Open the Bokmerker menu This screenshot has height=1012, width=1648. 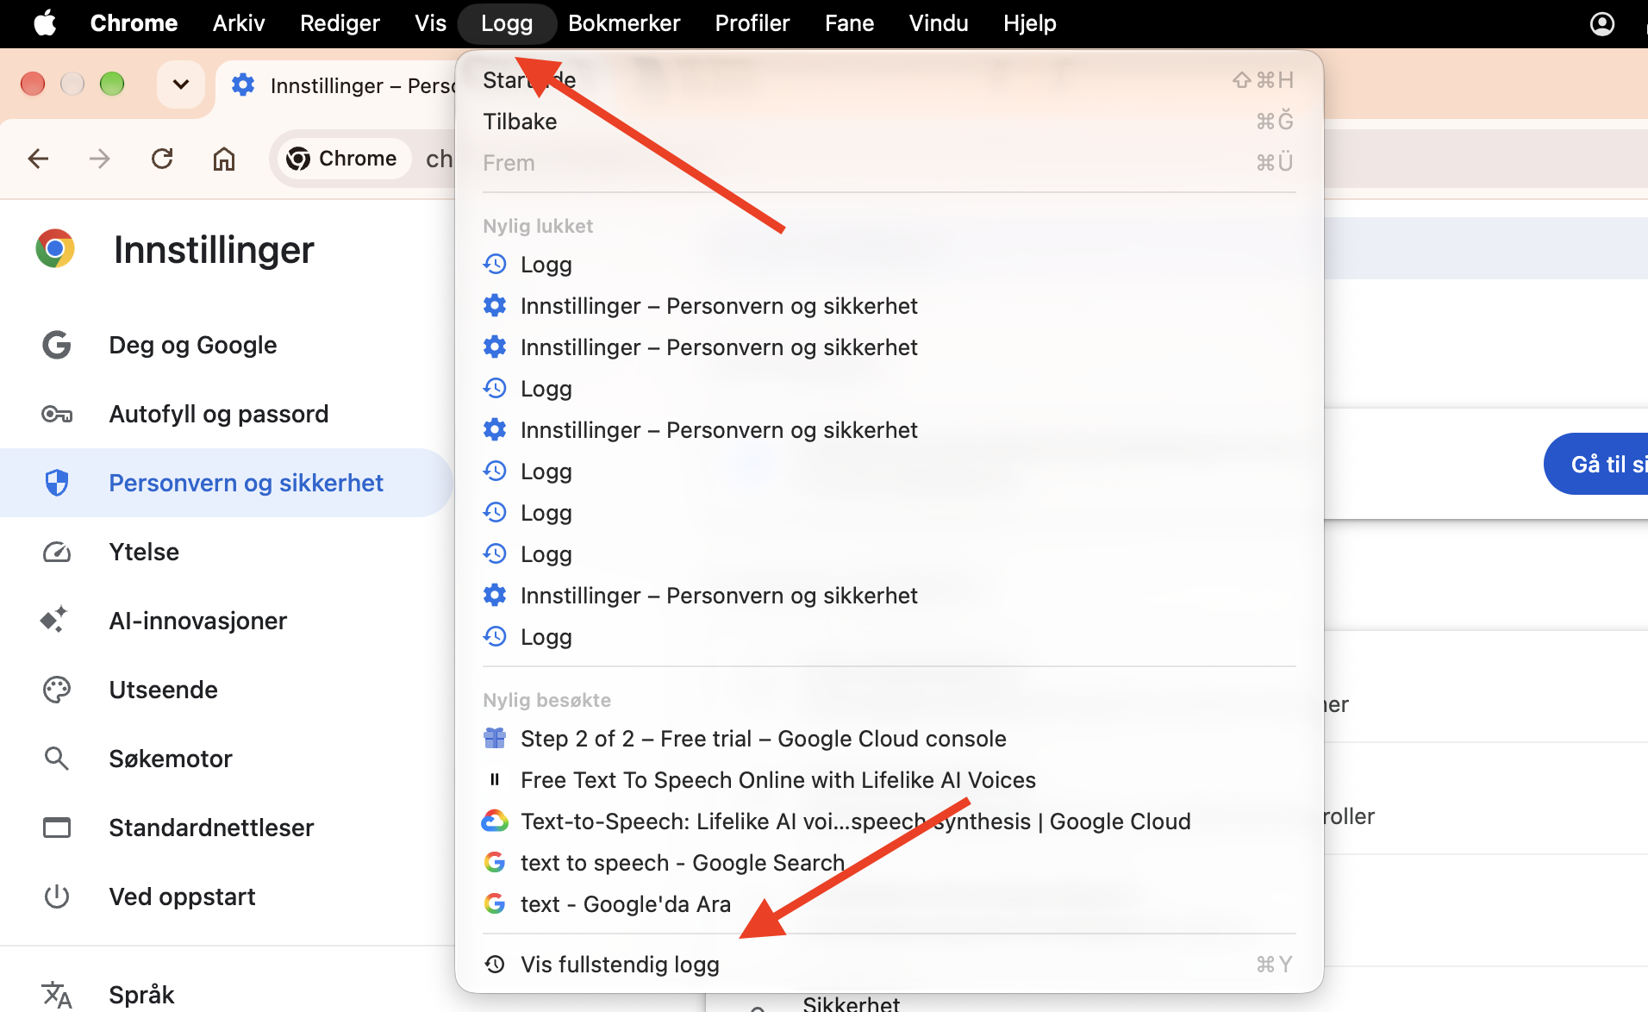[624, 23]
